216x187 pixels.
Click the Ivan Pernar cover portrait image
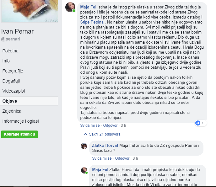coord(30,11)
